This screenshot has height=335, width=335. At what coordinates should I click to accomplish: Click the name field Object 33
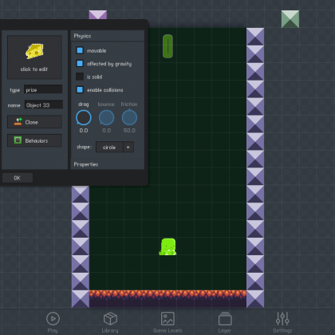[44, 104]
